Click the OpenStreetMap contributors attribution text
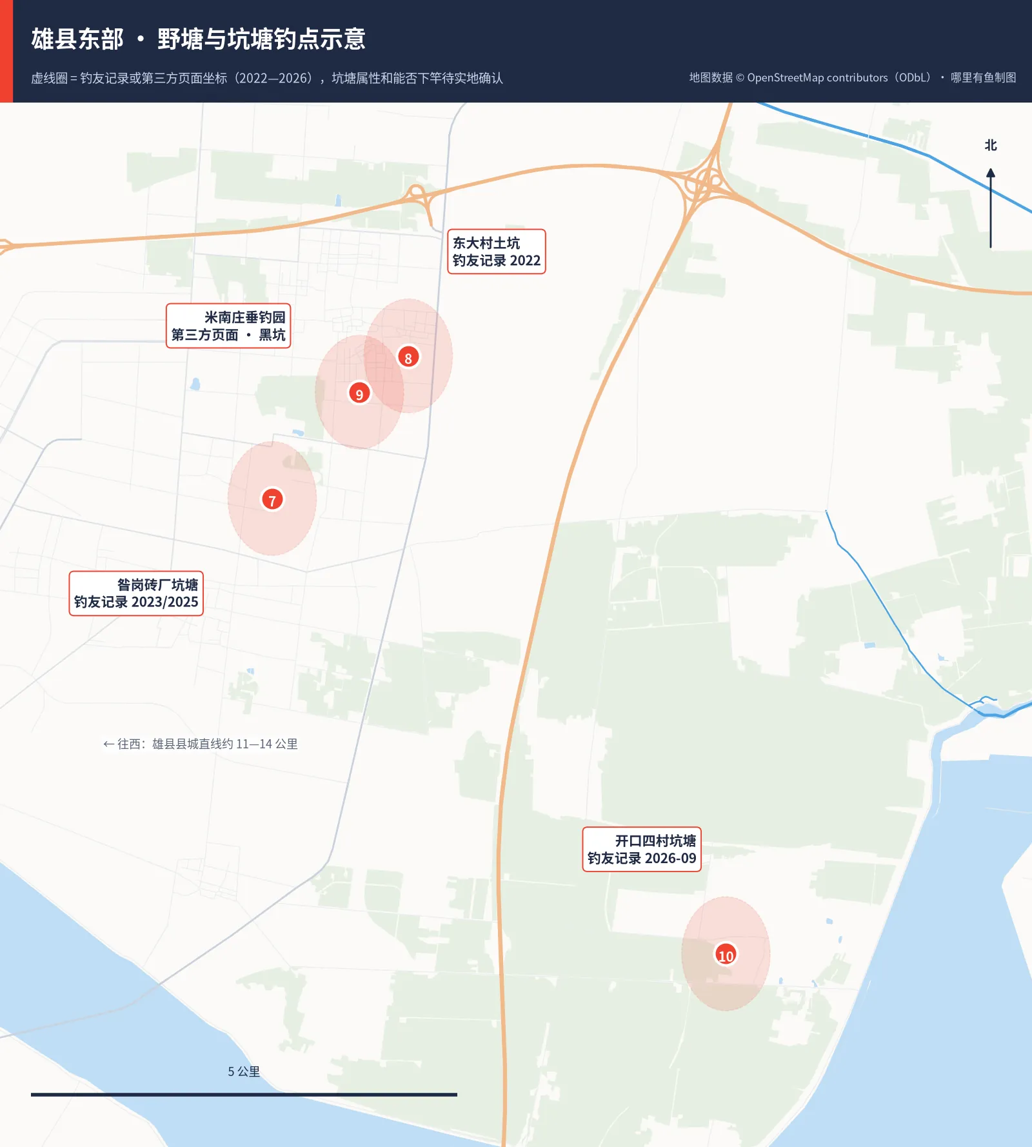The image size is (1032, 1147). [x=853, y=77]
